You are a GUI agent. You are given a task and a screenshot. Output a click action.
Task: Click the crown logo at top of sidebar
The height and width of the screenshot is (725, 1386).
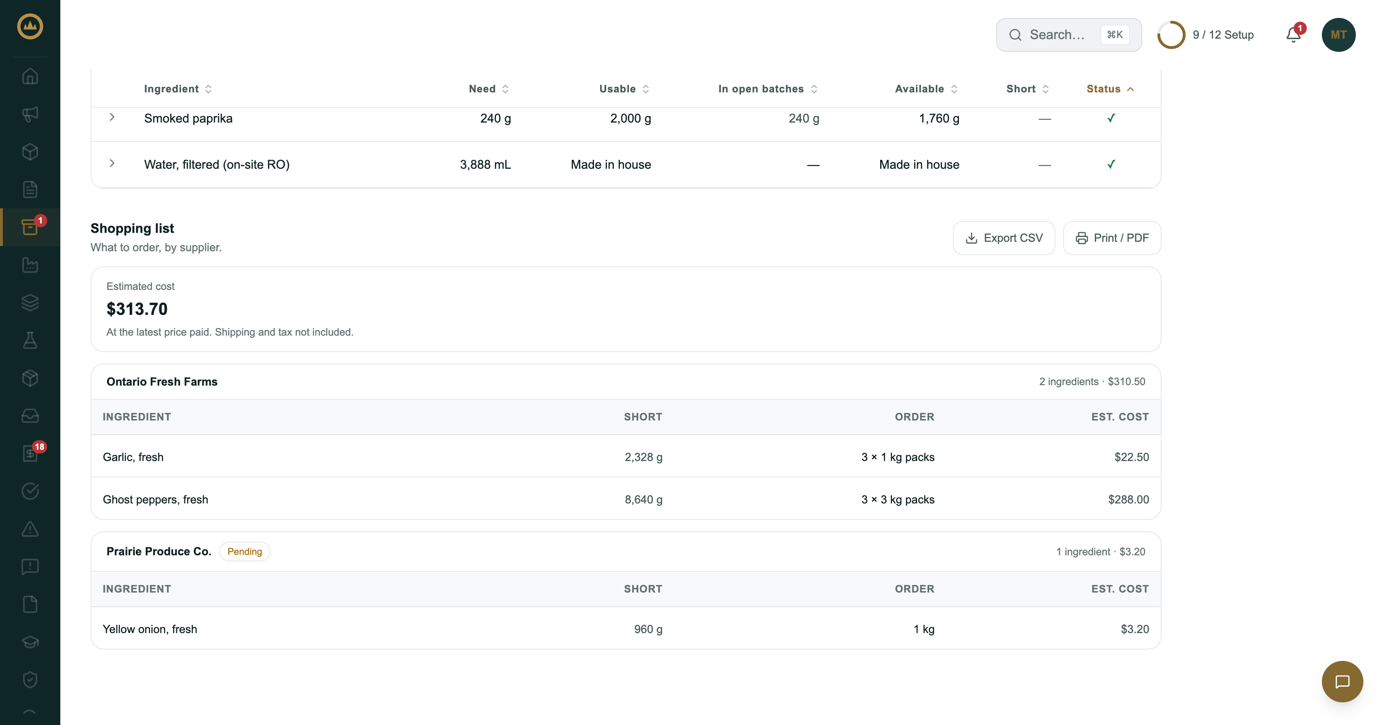(30, 26)
